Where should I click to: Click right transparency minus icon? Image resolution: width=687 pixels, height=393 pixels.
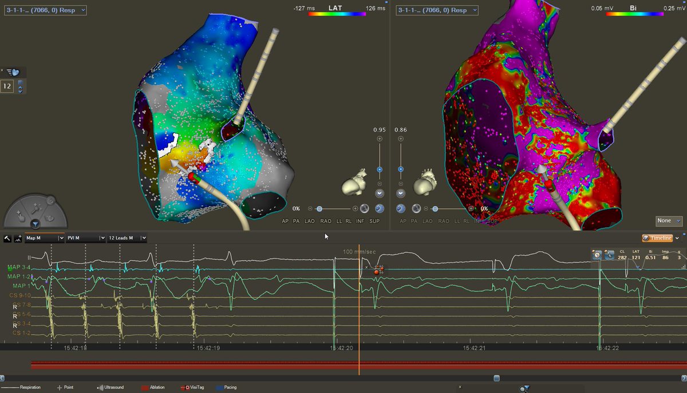[x=425, y=209]
